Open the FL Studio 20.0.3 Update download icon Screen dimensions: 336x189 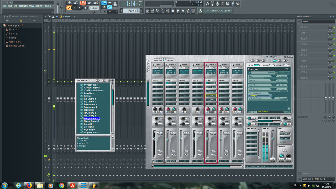200,11
